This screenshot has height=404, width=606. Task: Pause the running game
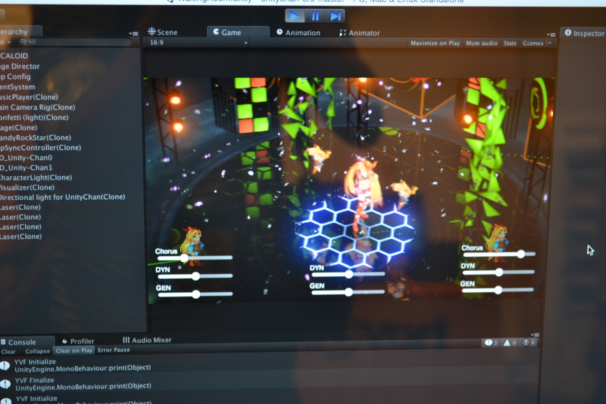[x=315, y=16]
